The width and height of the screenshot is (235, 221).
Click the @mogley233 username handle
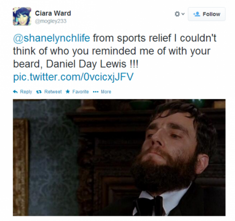51,21
